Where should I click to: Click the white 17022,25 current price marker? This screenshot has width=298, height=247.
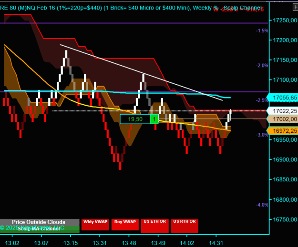[283, 111]
